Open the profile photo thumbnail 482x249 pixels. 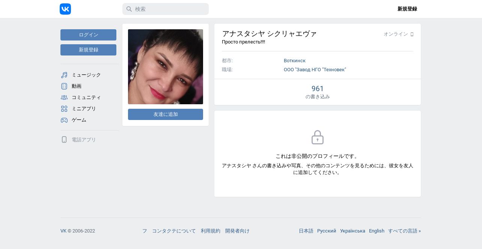pos(166,67)
